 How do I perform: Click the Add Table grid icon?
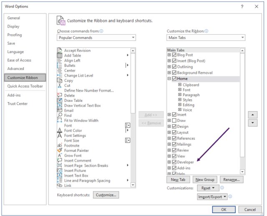(60, 55)
